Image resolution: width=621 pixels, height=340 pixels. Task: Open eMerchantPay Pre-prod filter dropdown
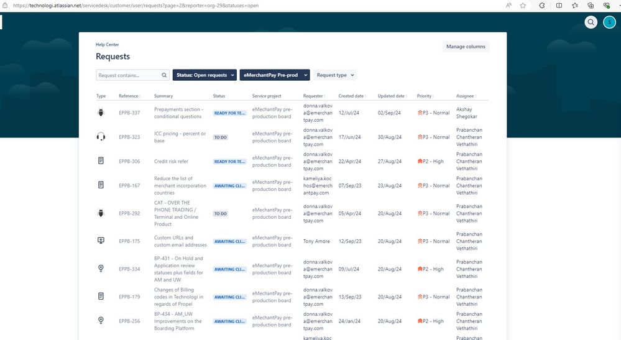click(275, 75)
